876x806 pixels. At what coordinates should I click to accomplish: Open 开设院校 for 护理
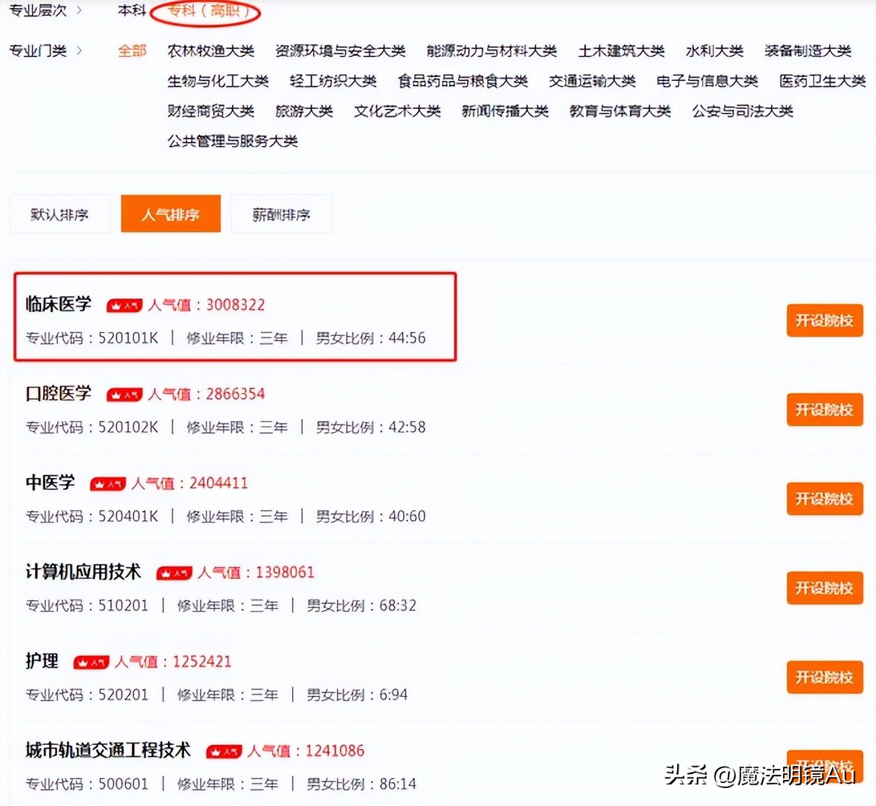coord(824,677)
